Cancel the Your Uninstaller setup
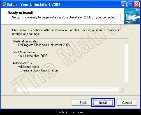 [x=127, y=103]
